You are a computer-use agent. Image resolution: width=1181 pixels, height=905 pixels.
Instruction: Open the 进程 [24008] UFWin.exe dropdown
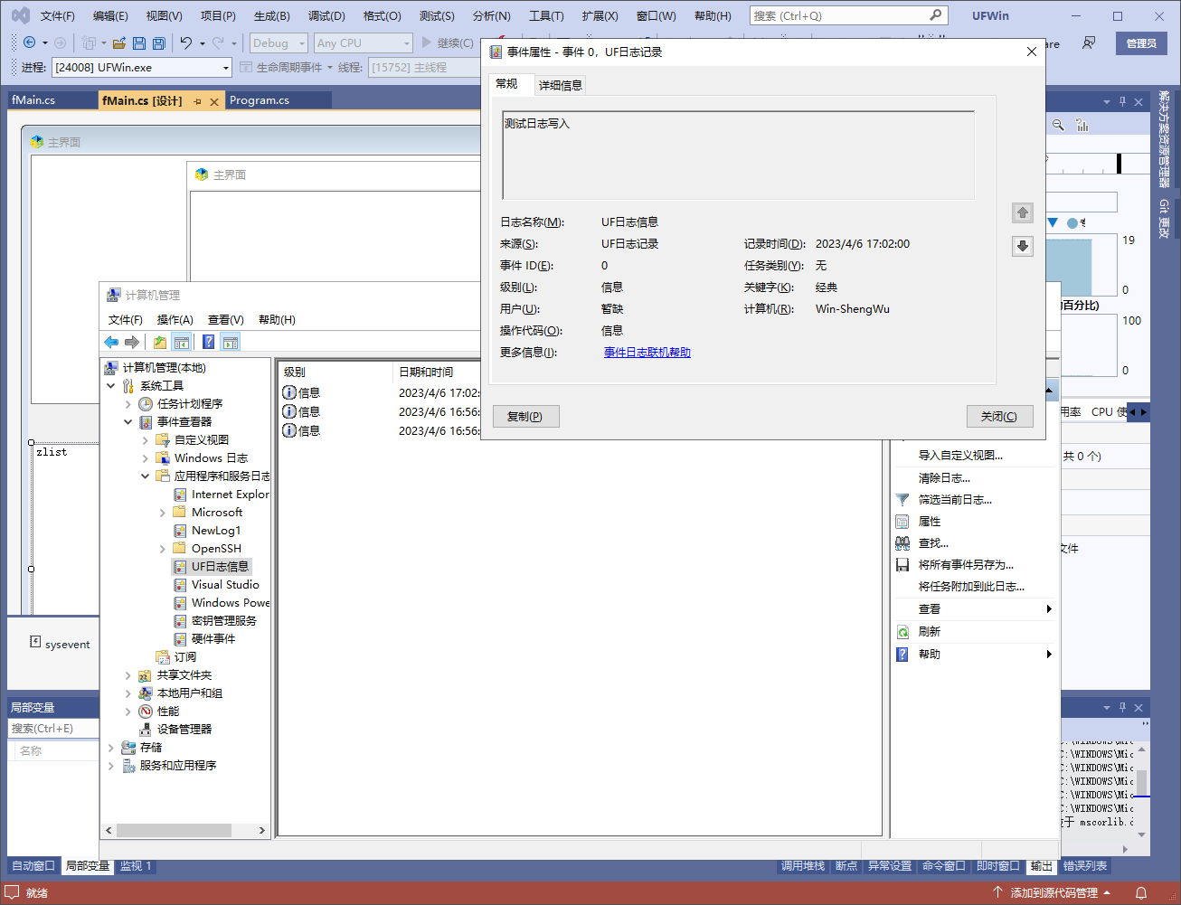pos(142,67)
